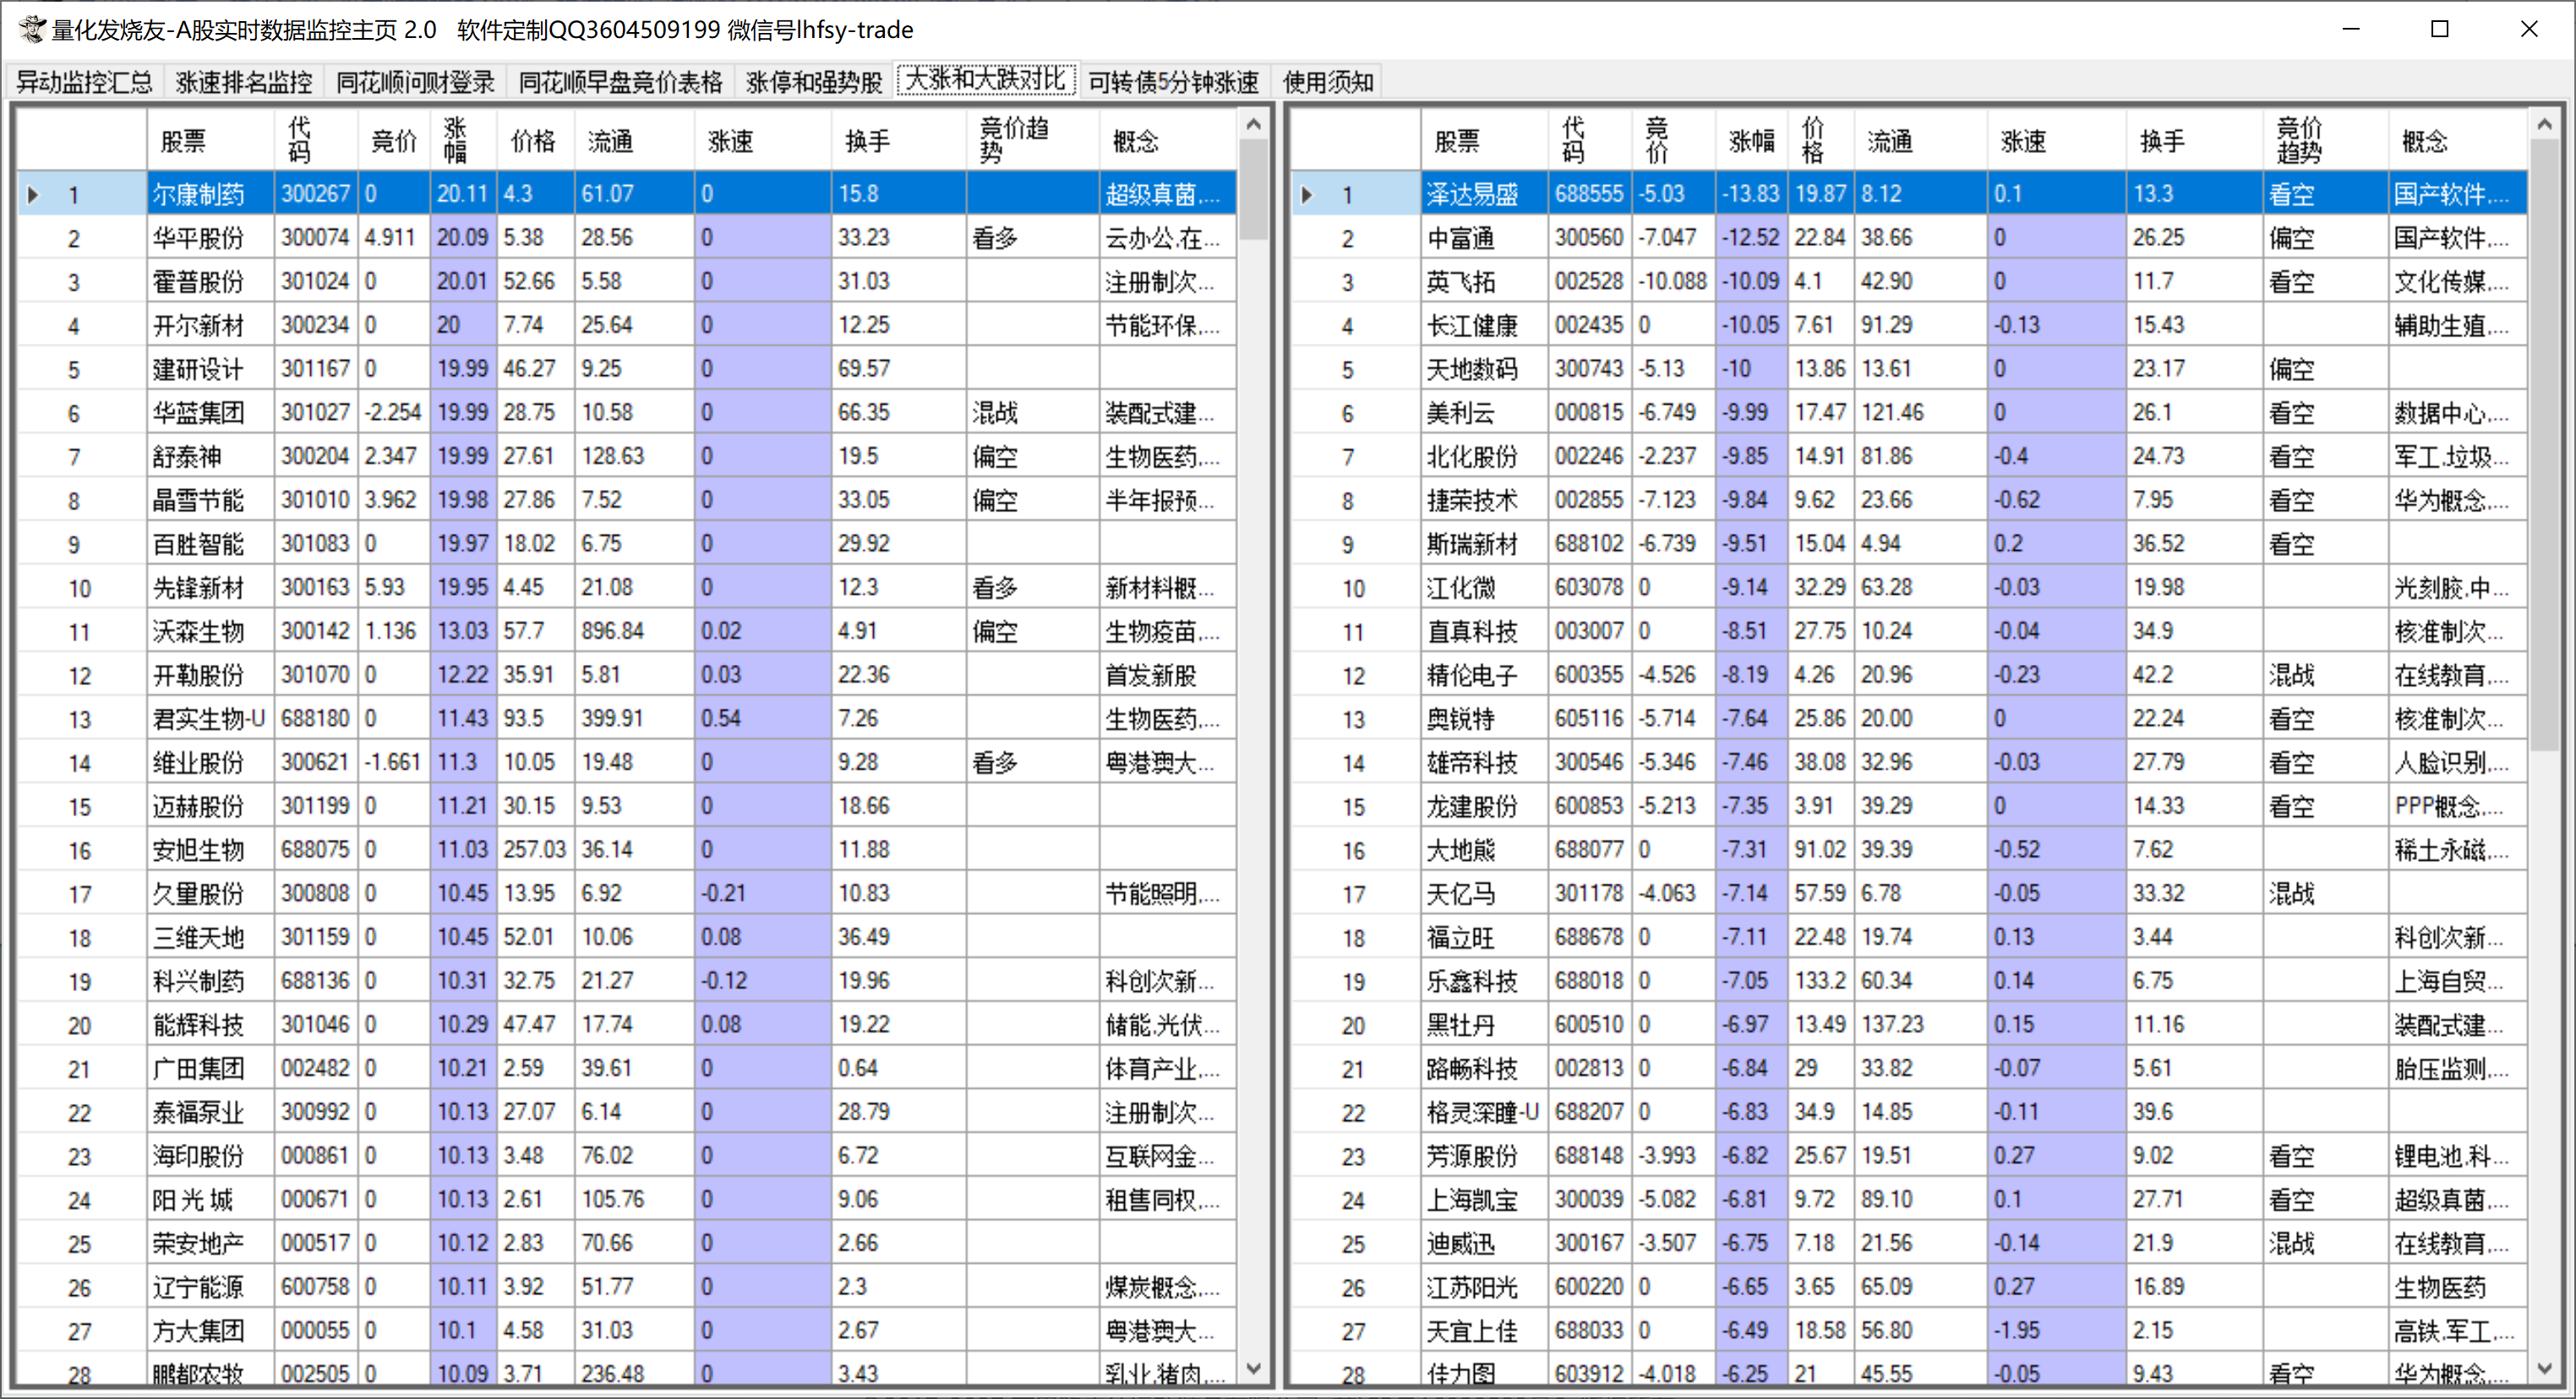This screenshot has height=1399, width=2576.
Task: Select 华平股份 stock cell
Action: pyautogui.click(x=211, y=238)
